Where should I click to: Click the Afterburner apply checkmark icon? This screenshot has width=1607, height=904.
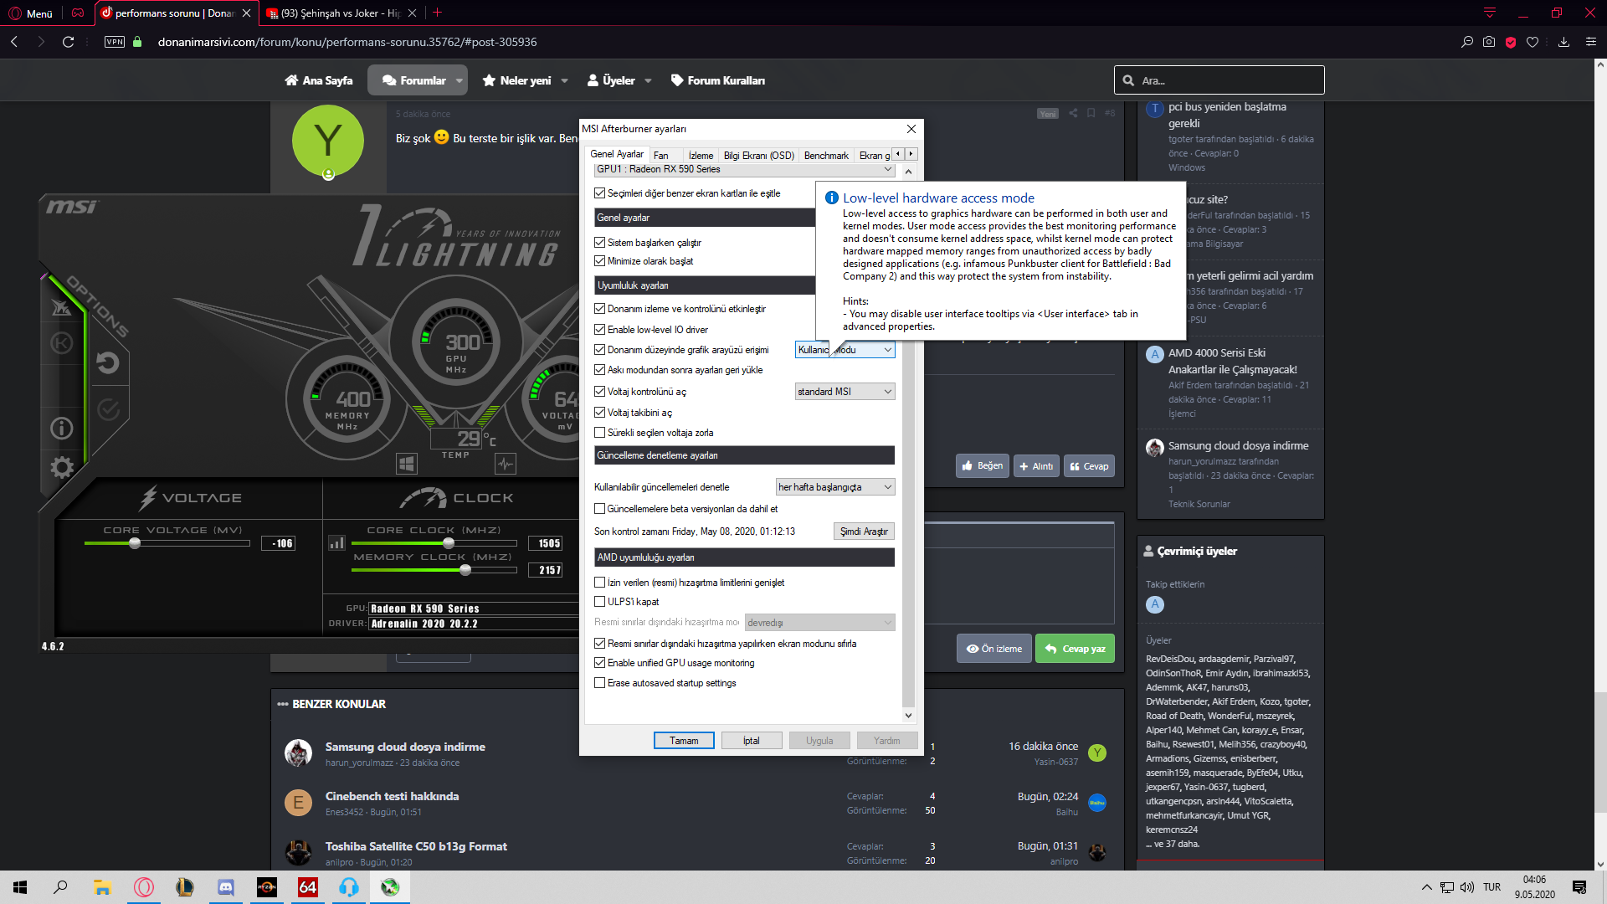109,408
